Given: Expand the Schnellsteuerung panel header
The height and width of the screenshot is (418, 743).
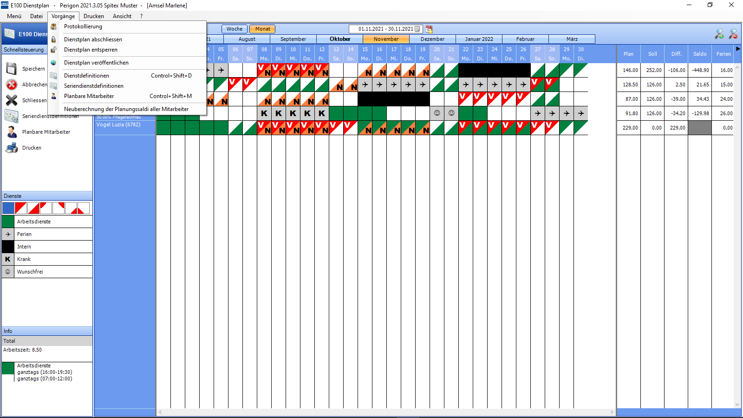Looking at the screenshot, I should 24,49.
